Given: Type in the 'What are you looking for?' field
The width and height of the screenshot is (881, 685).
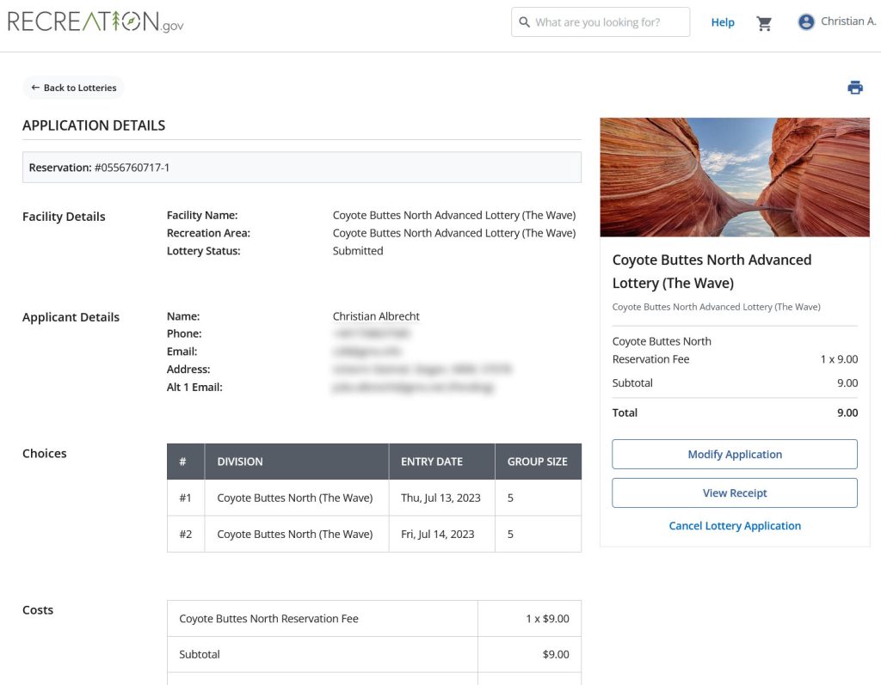Looking at the screenshot, I should (607, 22).
